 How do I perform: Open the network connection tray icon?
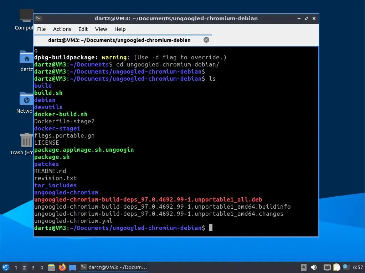coord(327,267)
